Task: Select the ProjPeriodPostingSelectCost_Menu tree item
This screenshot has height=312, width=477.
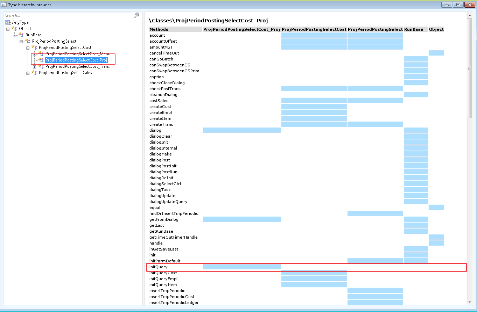Action: [78, 54]
